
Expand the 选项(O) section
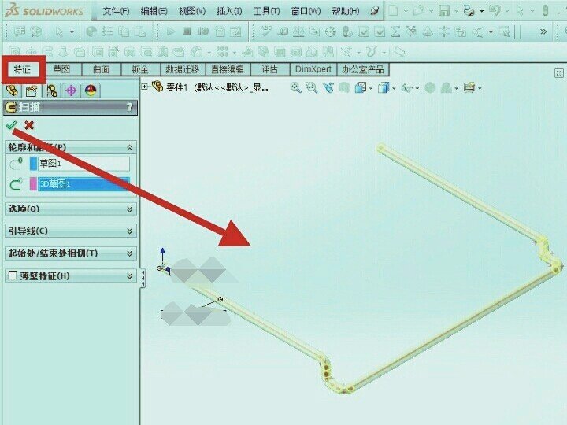[130, 209]
